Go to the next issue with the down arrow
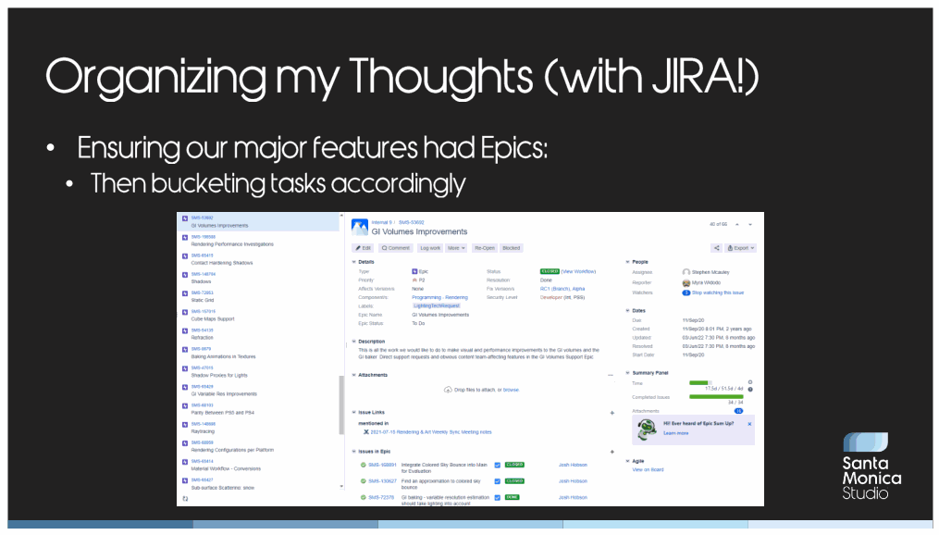The width and height of the screenshot is (939, 535). (749, 225)
